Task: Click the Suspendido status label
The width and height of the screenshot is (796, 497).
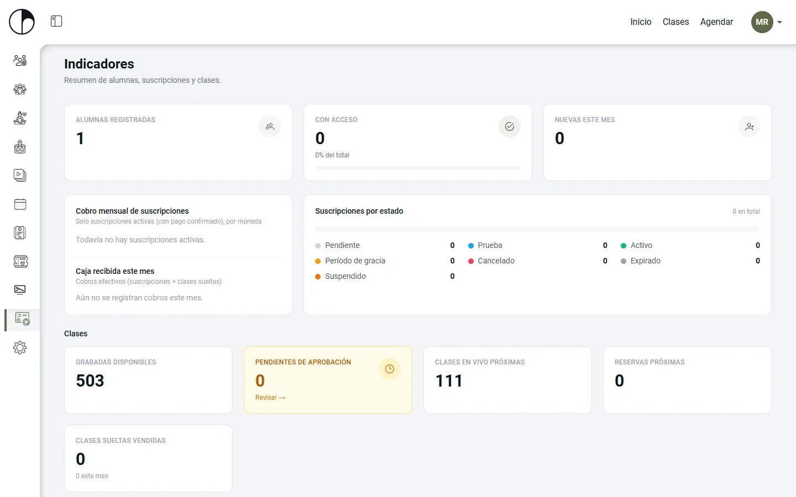Action: pos(345,276)
